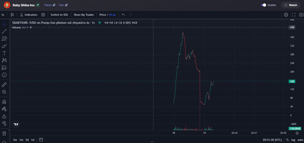The height and width of the screenshot is (143, 304).
Task: Open the forecasting and measurement tools
Action: click(4, 68)
